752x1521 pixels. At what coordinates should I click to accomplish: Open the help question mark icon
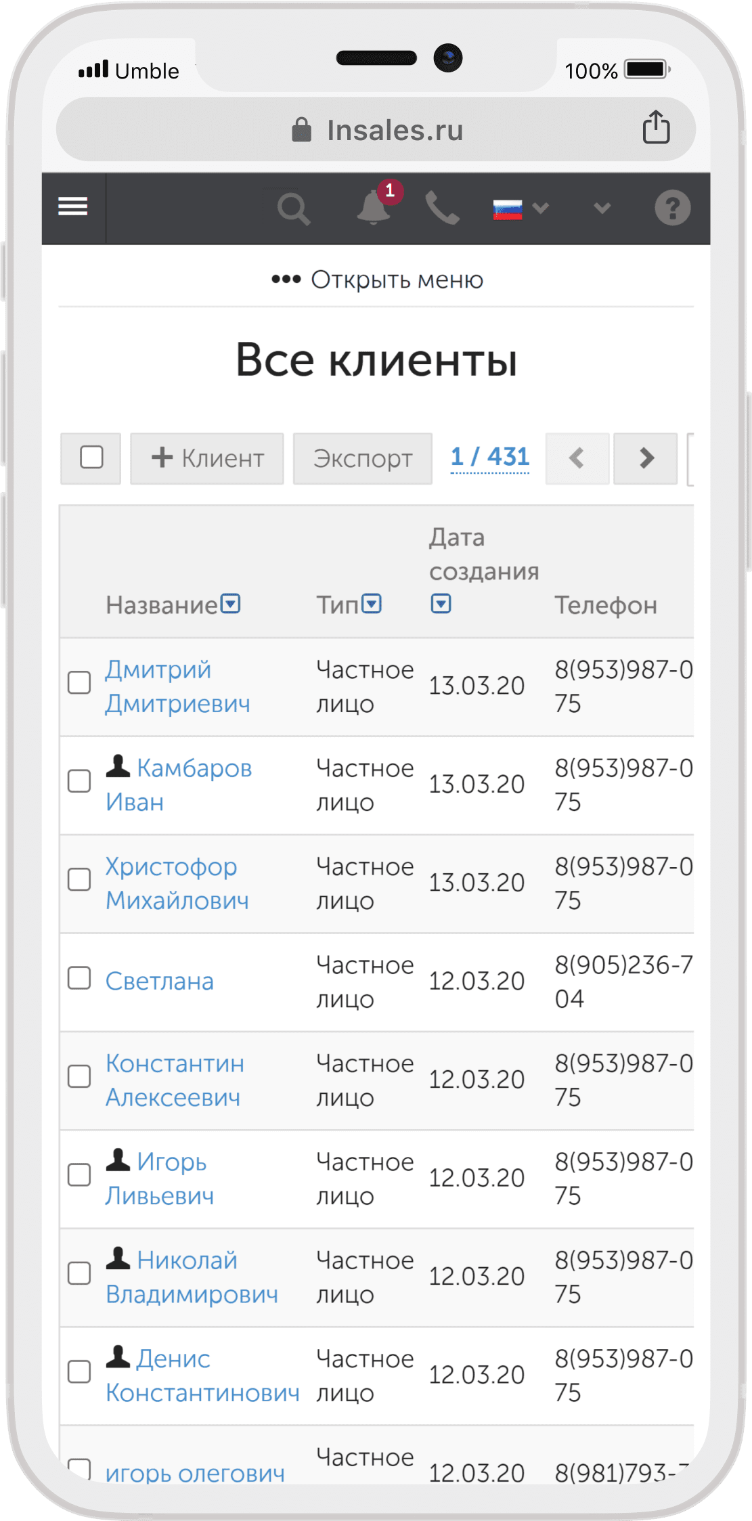pyautogui.click(x=672, y=208)
